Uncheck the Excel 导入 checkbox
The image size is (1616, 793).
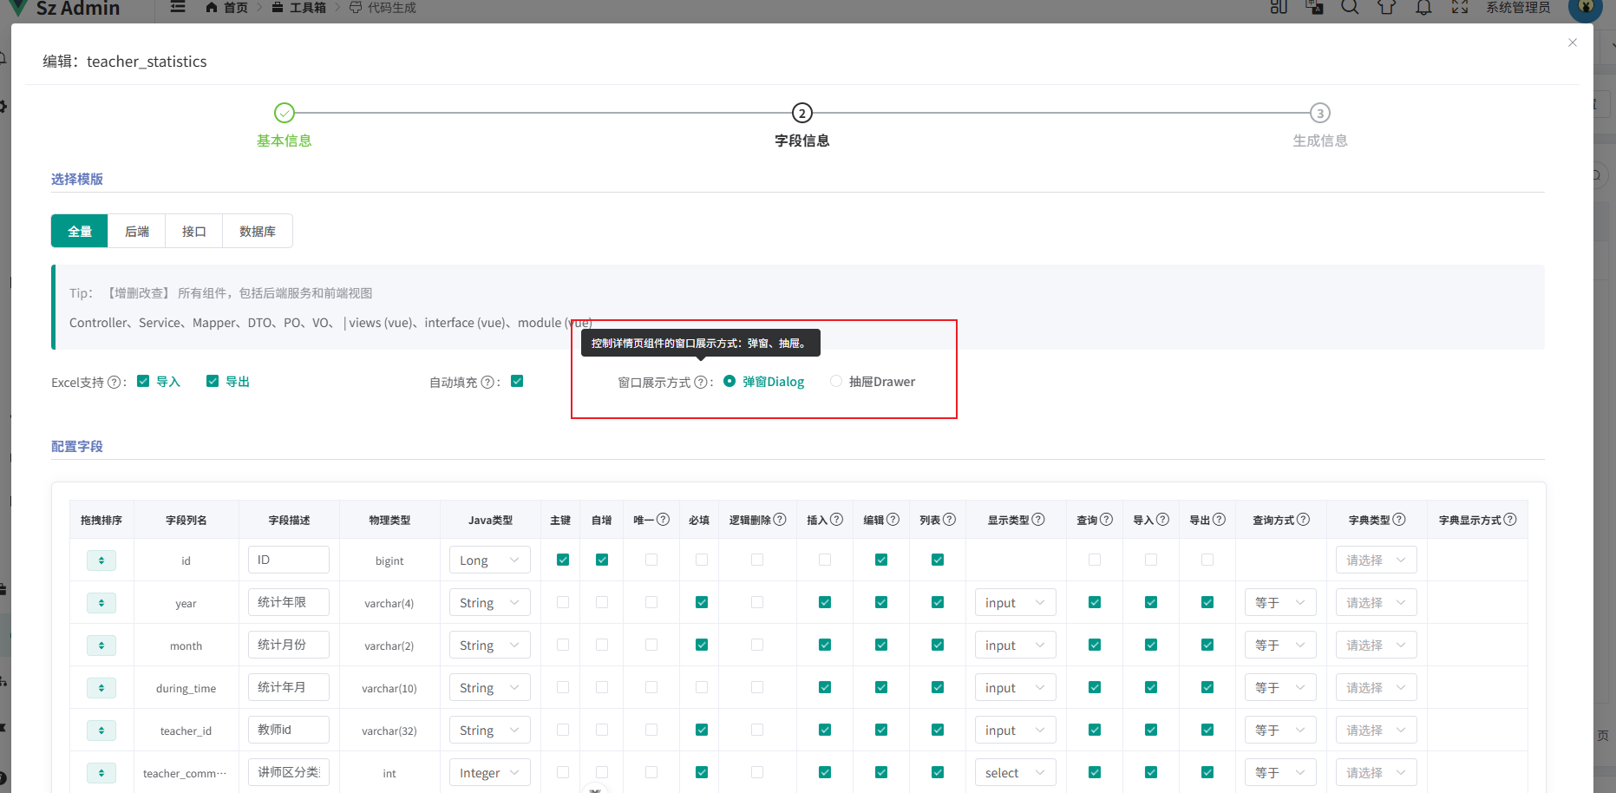144,382
